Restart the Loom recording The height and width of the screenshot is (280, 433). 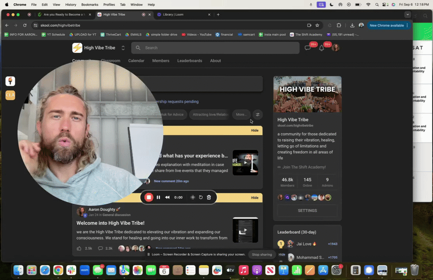coord(201,197)
